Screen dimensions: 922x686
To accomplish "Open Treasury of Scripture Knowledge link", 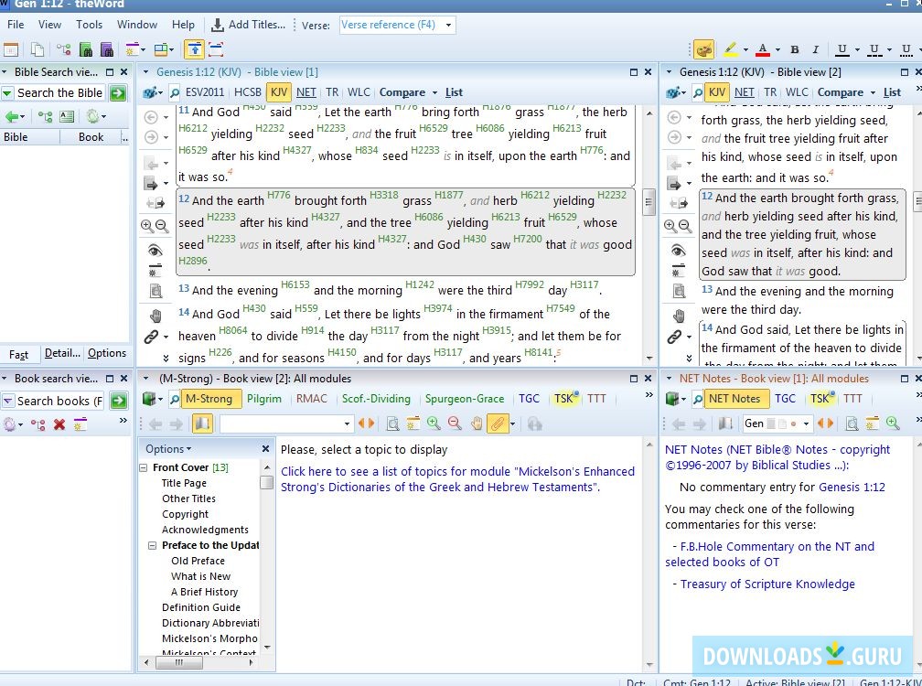I will [x=767, y=584].
